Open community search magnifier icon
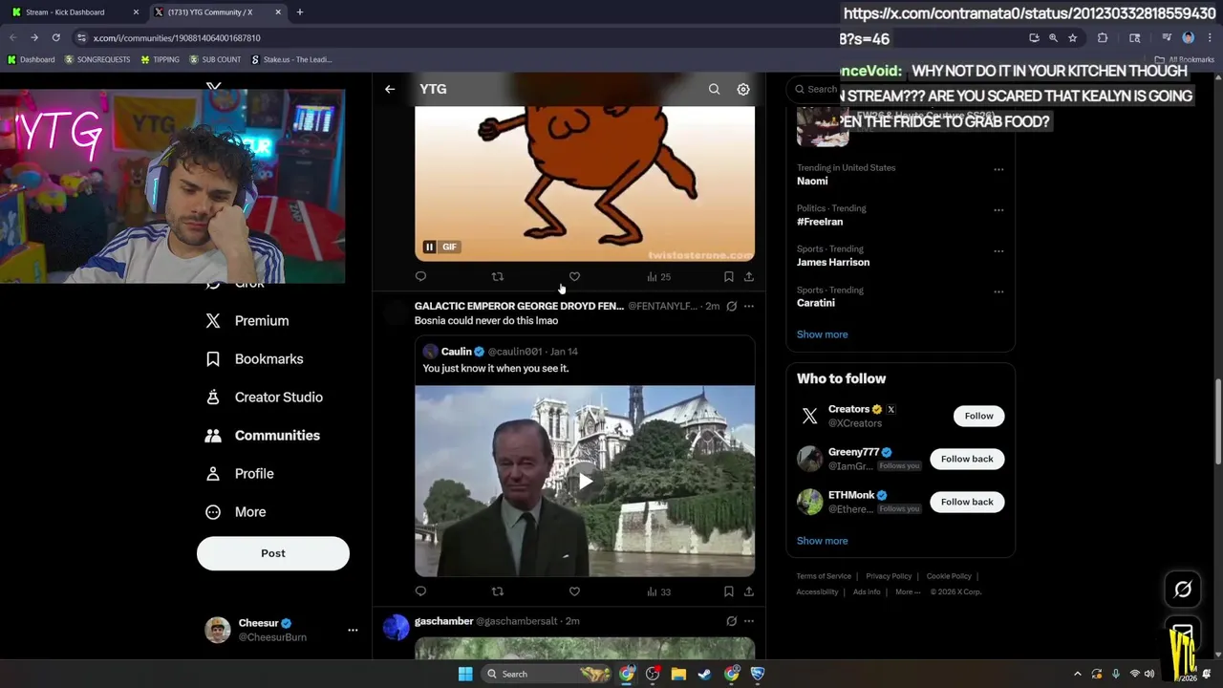Image resolution: width=1223 pixels, height=688 pixels. click(x=714, y=89)
